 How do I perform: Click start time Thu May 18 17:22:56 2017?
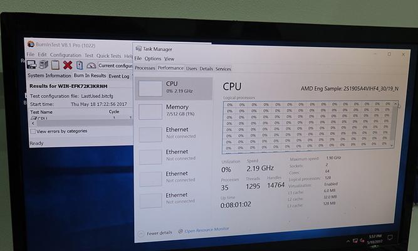(x=99, y=104)
